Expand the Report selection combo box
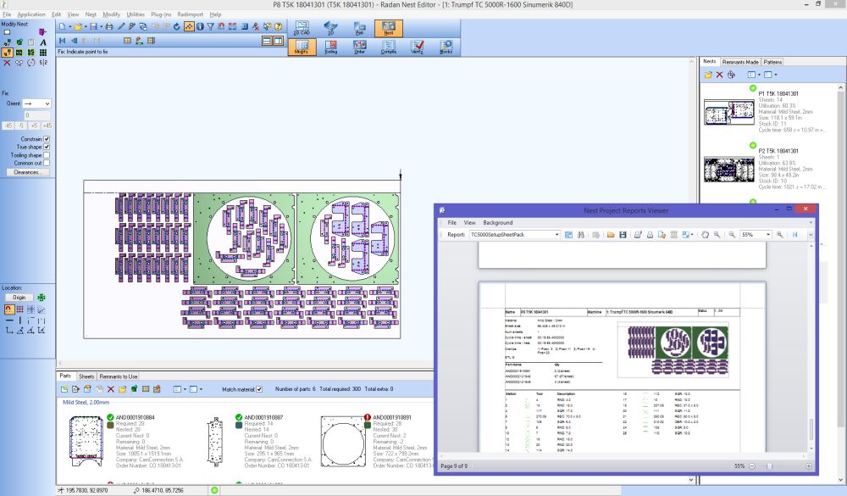The image size is (847, 496). 556,235
